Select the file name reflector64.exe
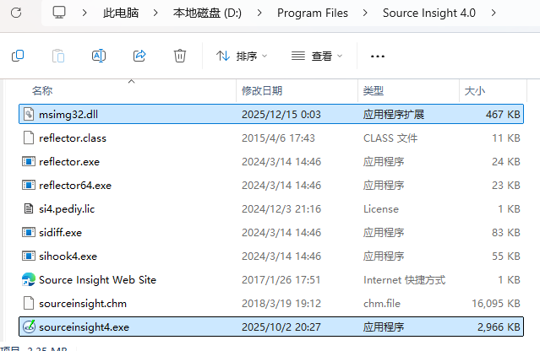Viewport: 540px width, 351px height. coord(75,186)
